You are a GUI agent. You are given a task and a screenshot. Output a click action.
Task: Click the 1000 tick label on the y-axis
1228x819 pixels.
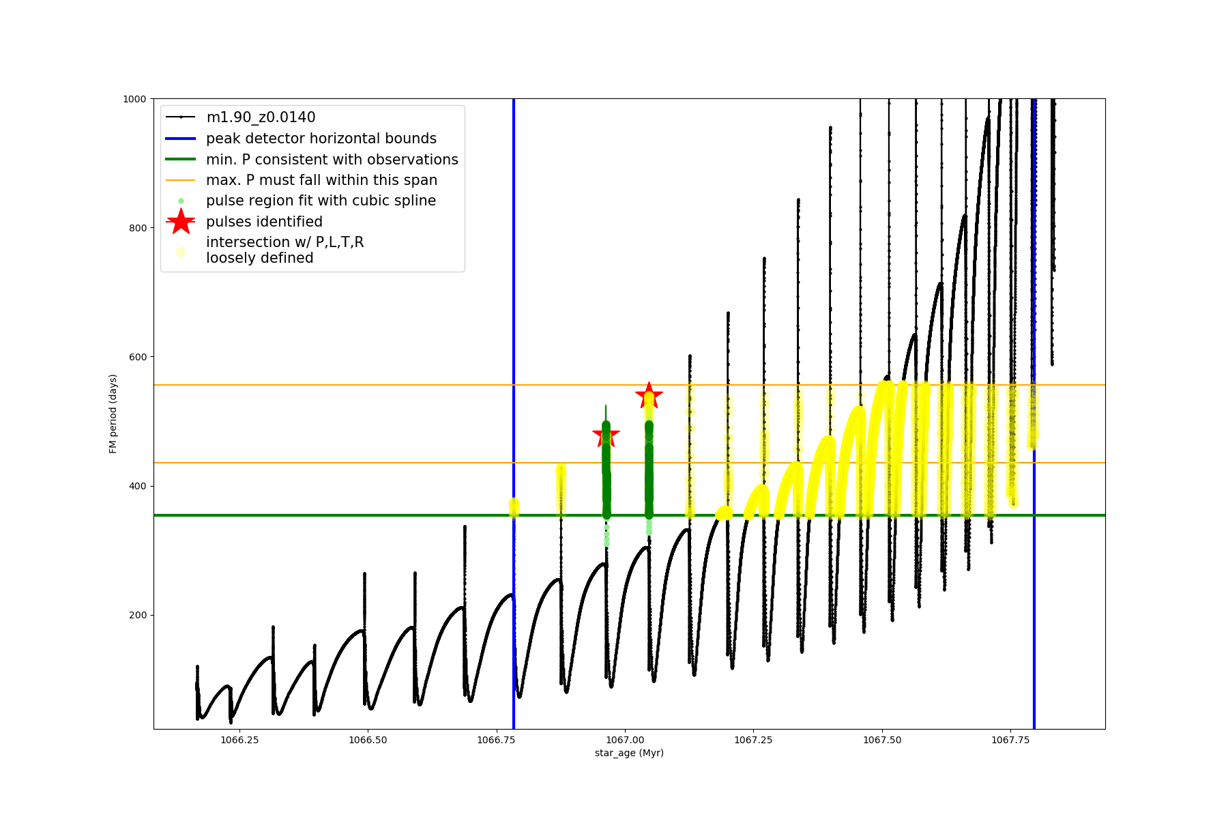135,99
